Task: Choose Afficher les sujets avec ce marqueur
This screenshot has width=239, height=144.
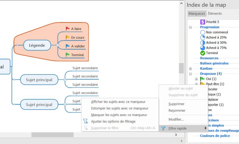Action: 118,102
